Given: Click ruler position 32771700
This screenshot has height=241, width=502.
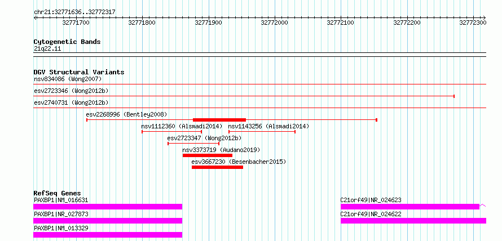Looking at the screenshot, I should (76, 23).
